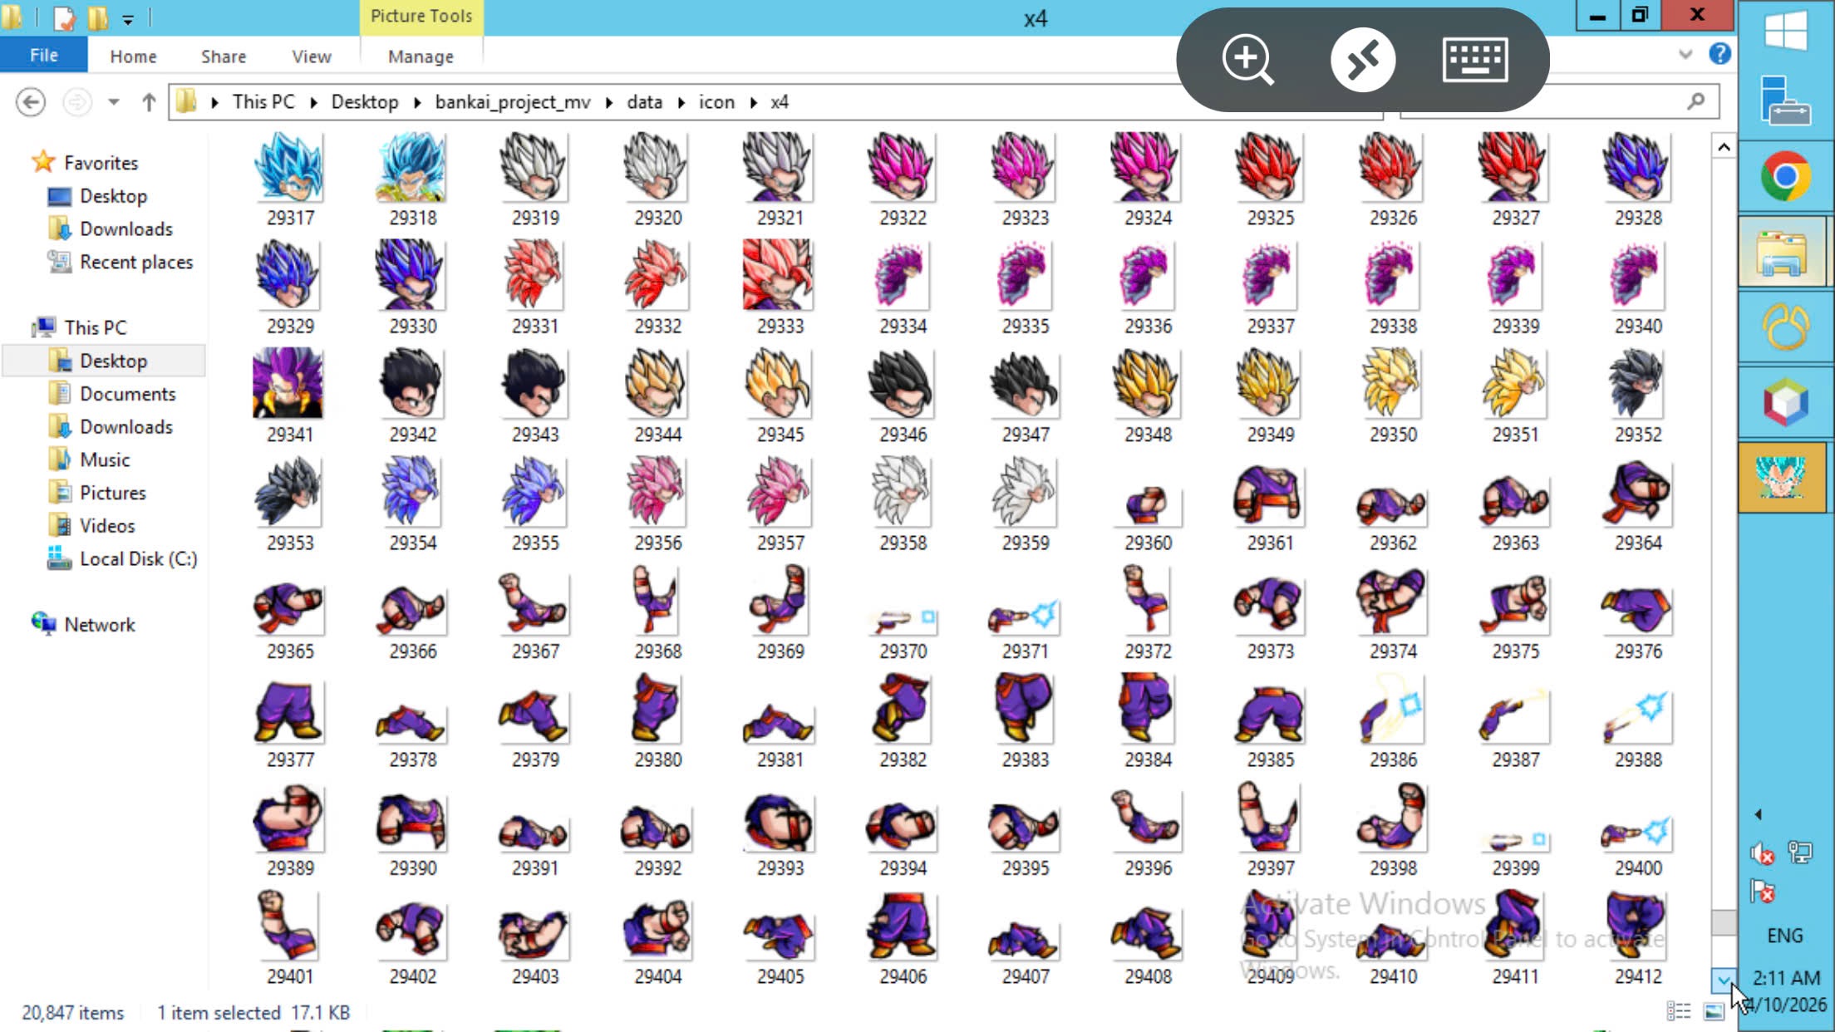Go up one folder level arrow
The image size is (1835, 1032).
tap(149, 102)
